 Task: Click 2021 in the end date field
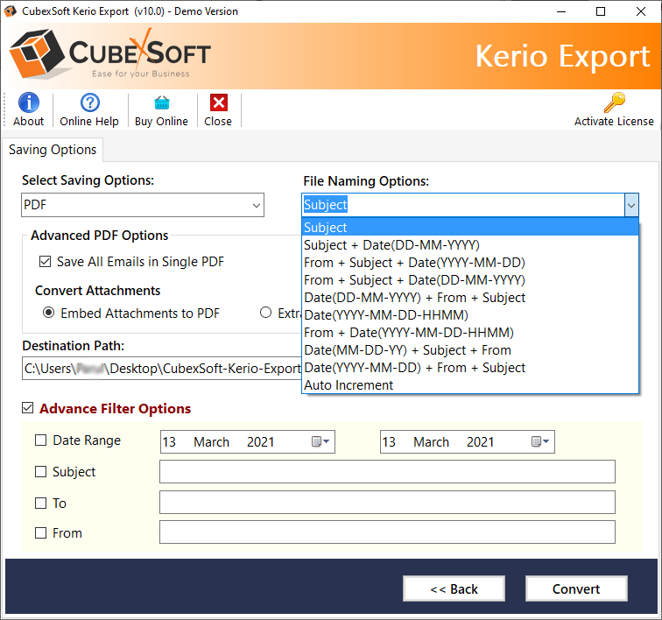[480, 441]
